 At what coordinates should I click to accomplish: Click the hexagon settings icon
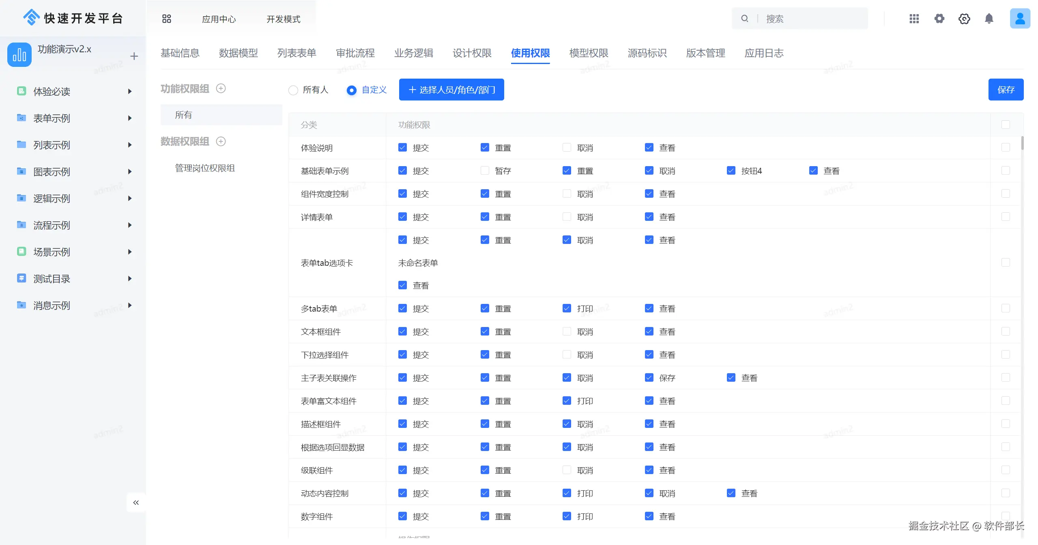point(964,19)
